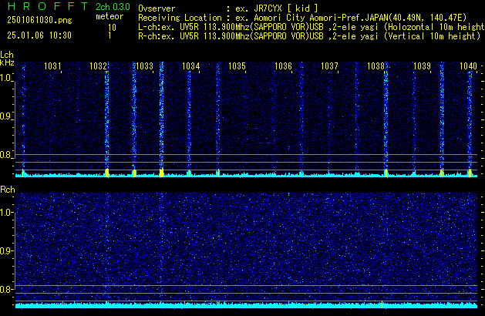Click the HROFFT title text
Viewport: 485px width, 316px height.
click(x=48, y=6)
